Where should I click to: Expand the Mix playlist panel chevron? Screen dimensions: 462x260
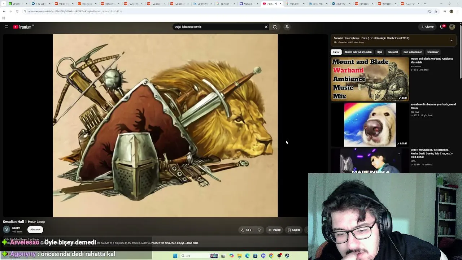(x=451, y=40)
